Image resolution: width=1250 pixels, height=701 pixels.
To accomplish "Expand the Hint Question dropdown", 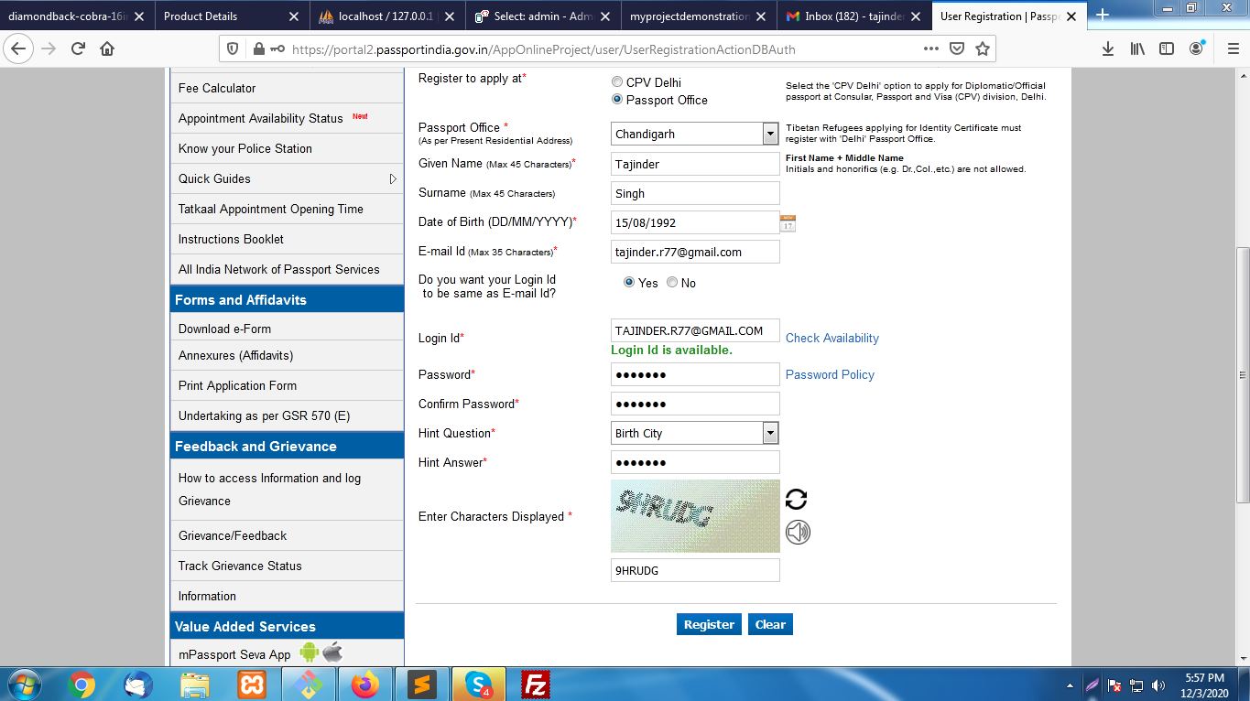I will (x=769, y=433).
